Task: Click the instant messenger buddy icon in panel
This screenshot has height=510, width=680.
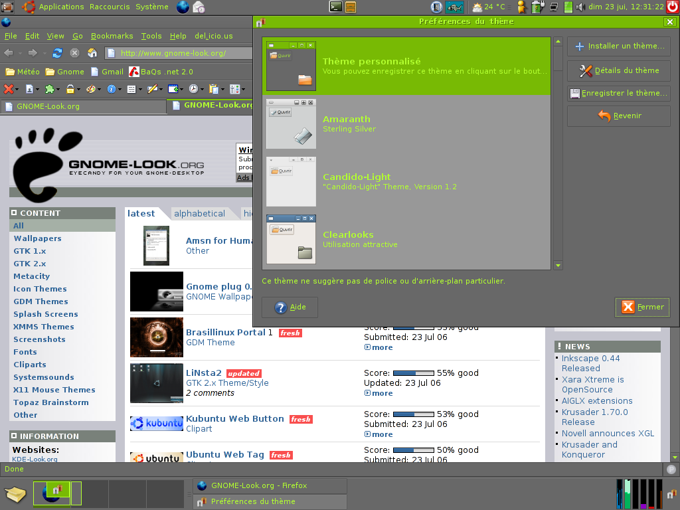Action: click(522, 7)
